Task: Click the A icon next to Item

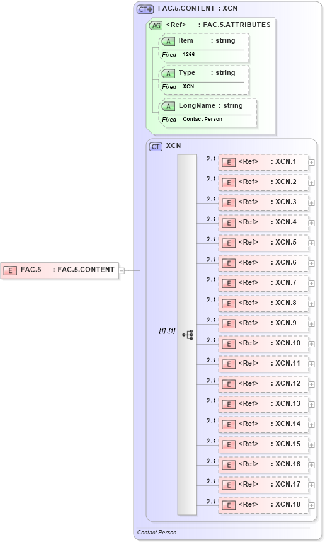Action: (x=168, y=42)
